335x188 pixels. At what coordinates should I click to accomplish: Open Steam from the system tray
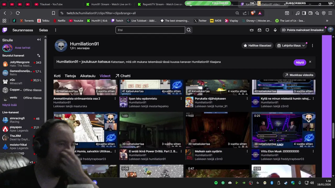[x=286, y=183]
